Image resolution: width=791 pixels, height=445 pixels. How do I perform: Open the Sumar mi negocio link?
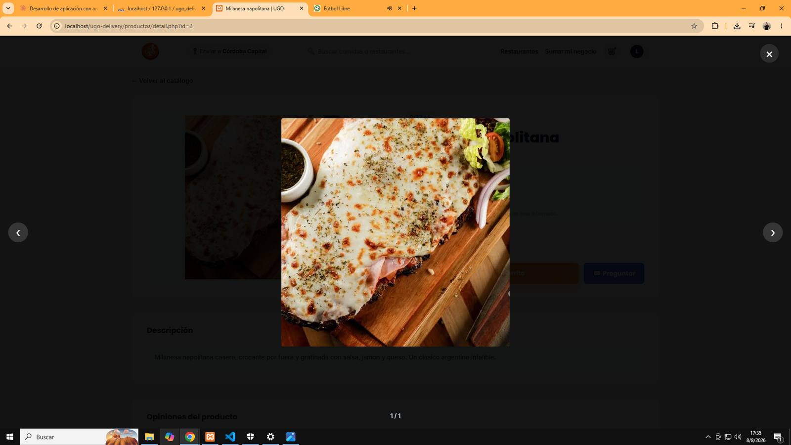(x=571, y=51)
